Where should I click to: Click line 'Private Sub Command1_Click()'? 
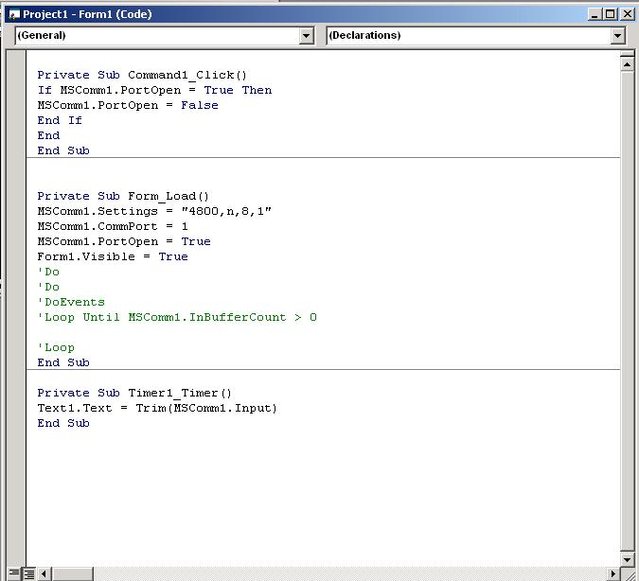(x=142, y=76)
